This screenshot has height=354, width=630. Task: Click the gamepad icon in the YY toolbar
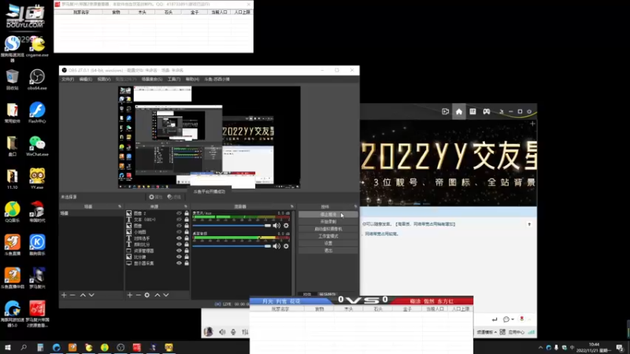click(x=486, y=112)
